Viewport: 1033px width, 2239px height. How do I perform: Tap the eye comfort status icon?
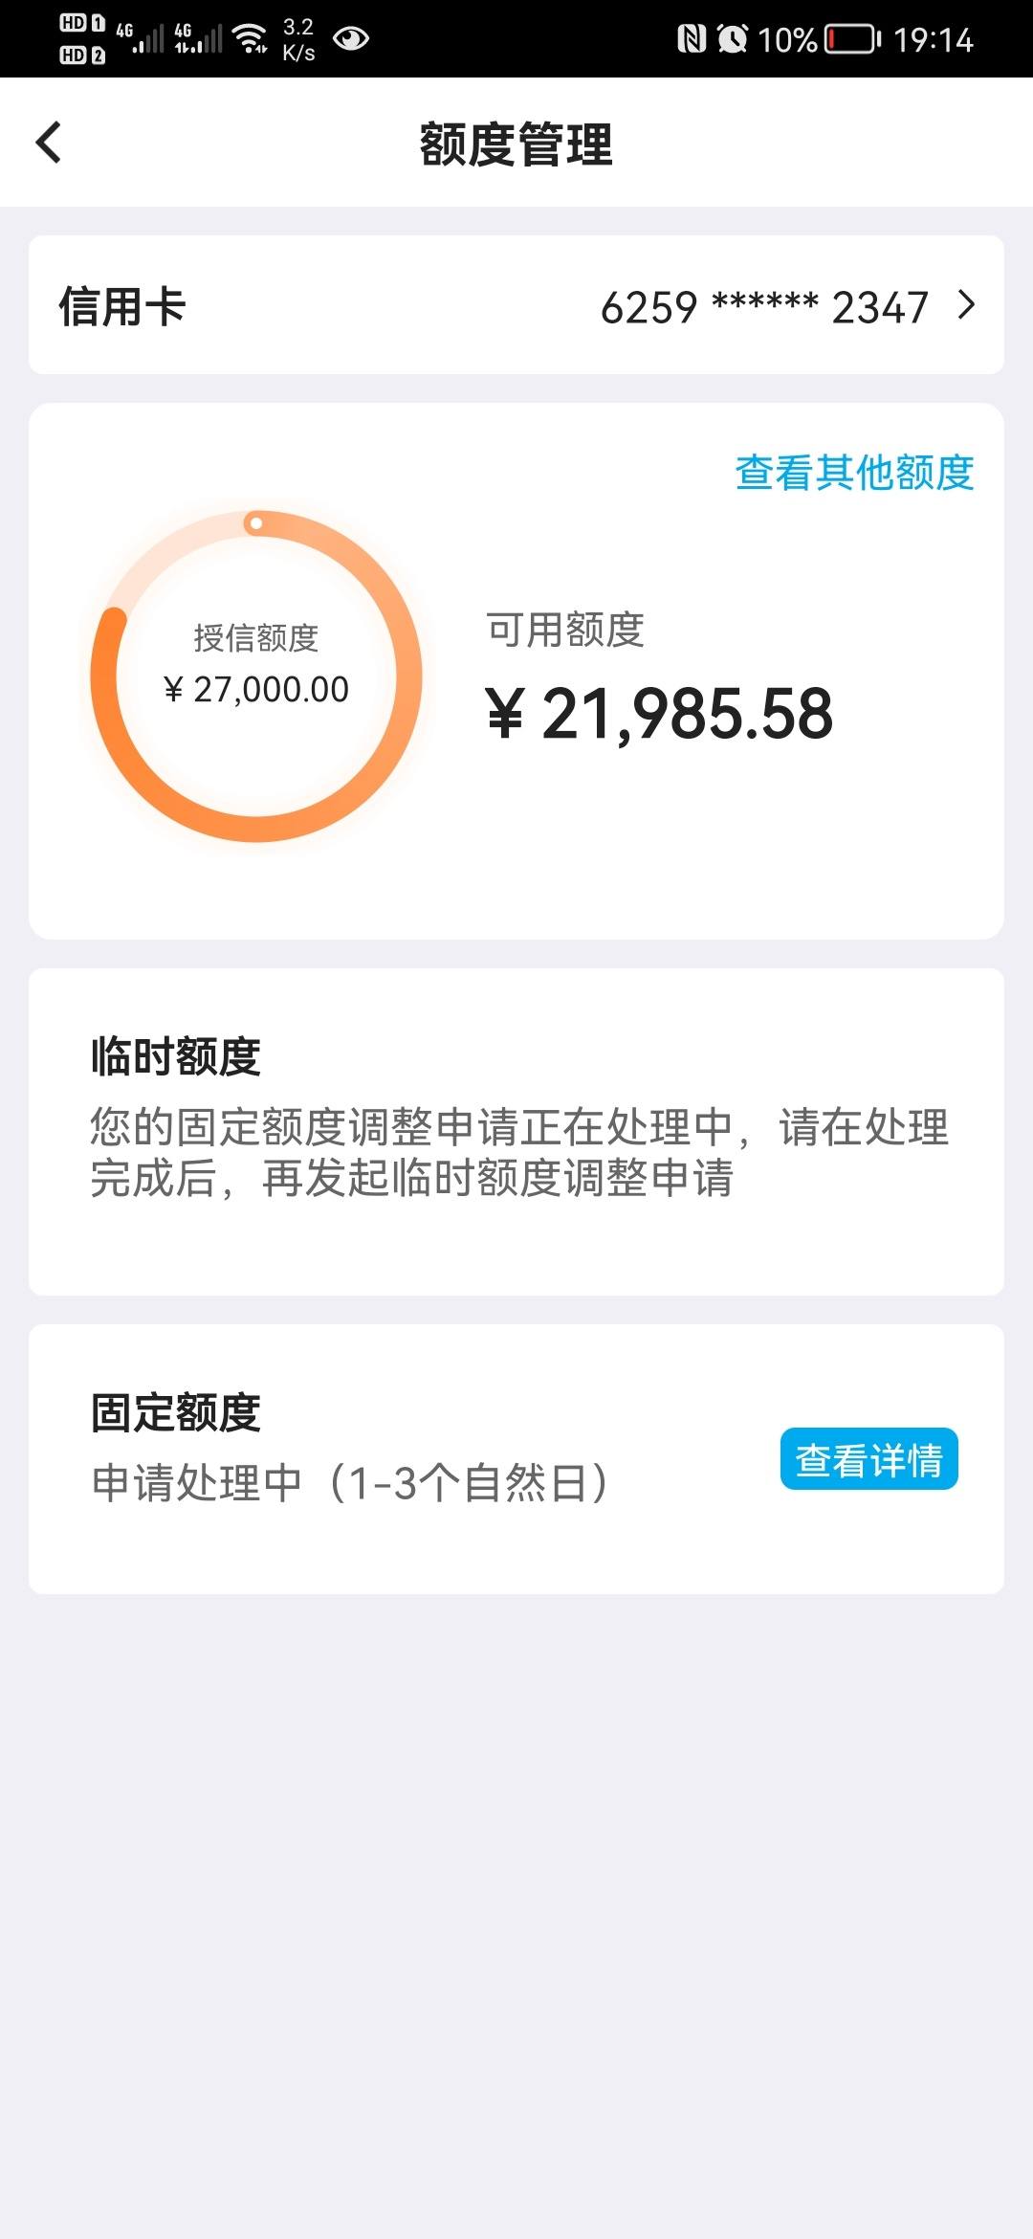tap(351, 38)
